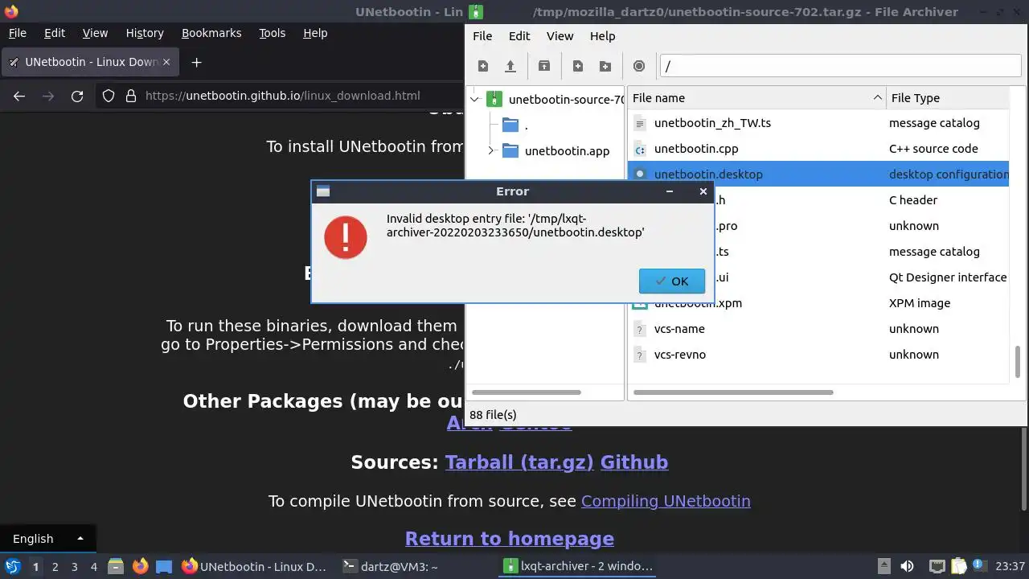Switch to the dartz@VM3 terminal task
The width and height of the screenshot is (1029, 579).
click(x=390, y=566)
